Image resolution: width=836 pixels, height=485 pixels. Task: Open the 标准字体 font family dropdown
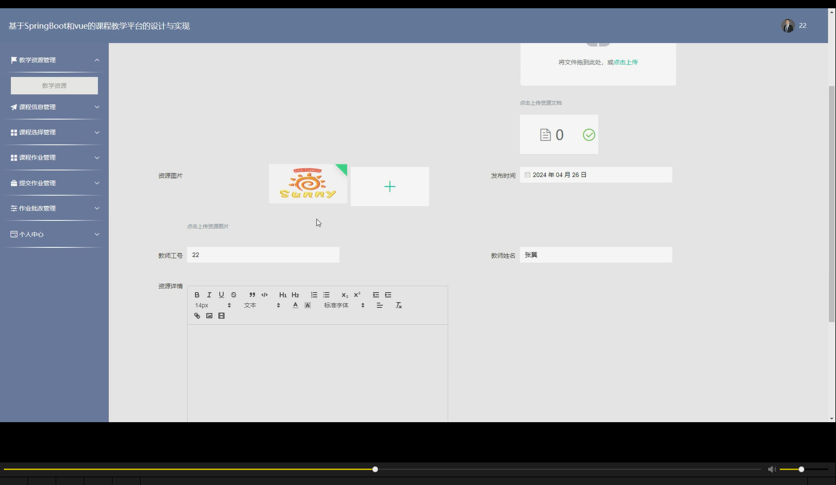[345, 305]
